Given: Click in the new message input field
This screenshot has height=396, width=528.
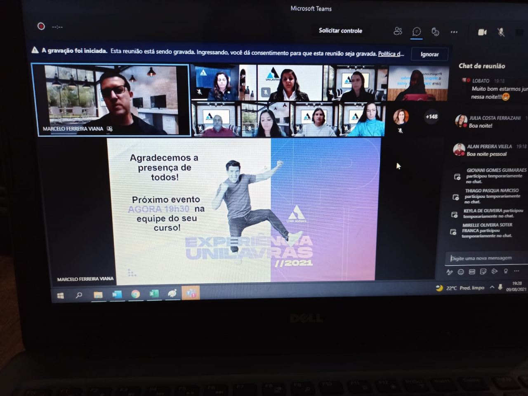Looking at the screenshot, I should (487, 258).
